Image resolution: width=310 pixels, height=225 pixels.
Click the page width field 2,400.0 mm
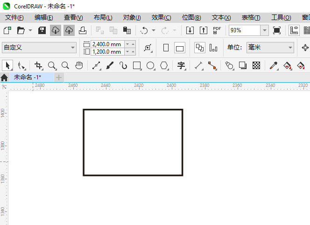click(x=107, y=44)
